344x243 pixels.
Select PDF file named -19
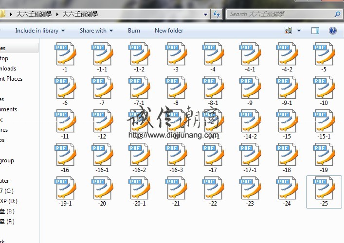coord(324,158)
